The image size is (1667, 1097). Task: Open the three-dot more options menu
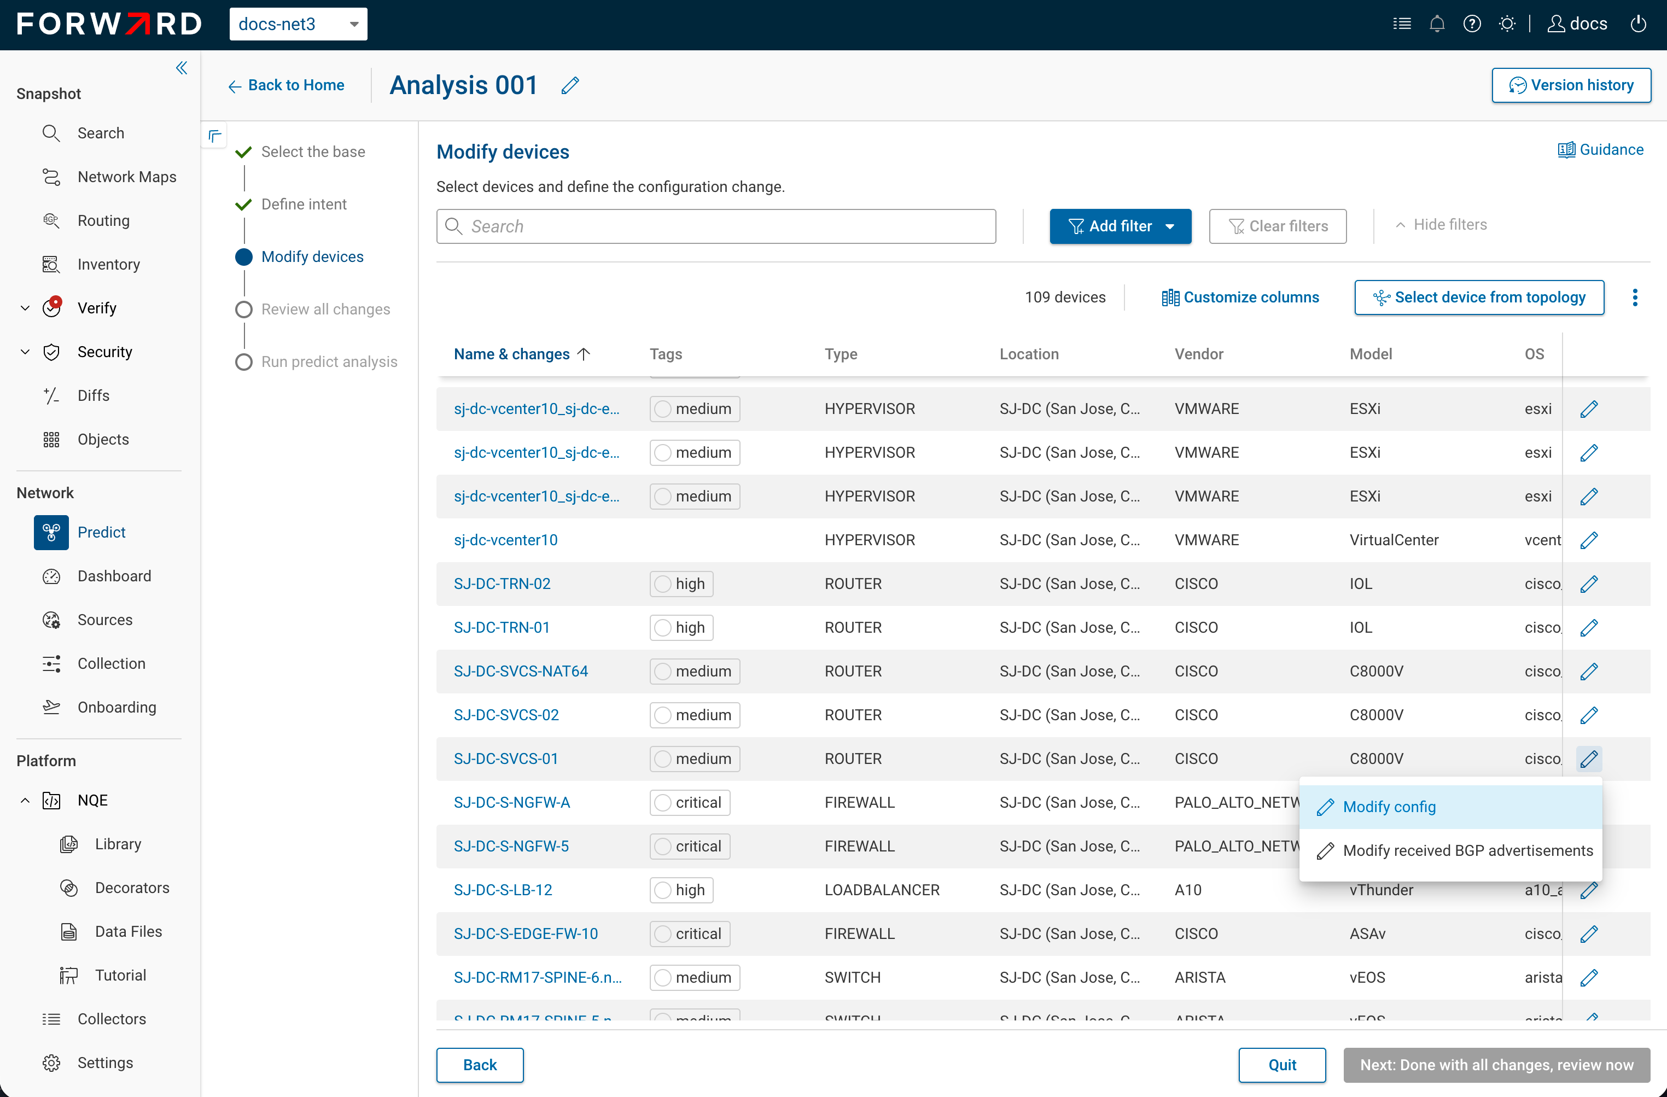click(1635, 297)
